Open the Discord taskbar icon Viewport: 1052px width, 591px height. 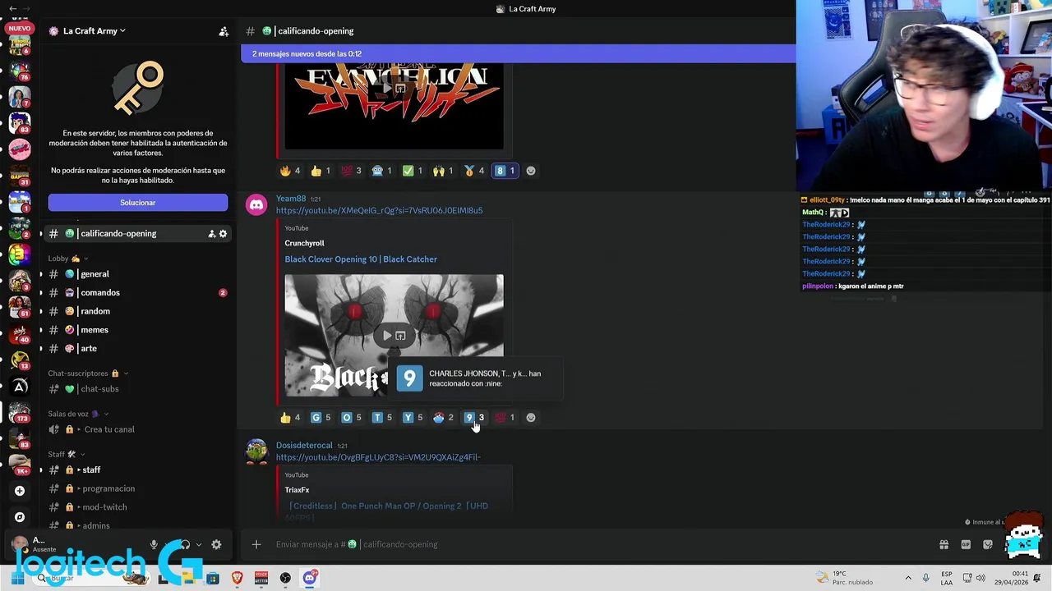pos(310,578)
